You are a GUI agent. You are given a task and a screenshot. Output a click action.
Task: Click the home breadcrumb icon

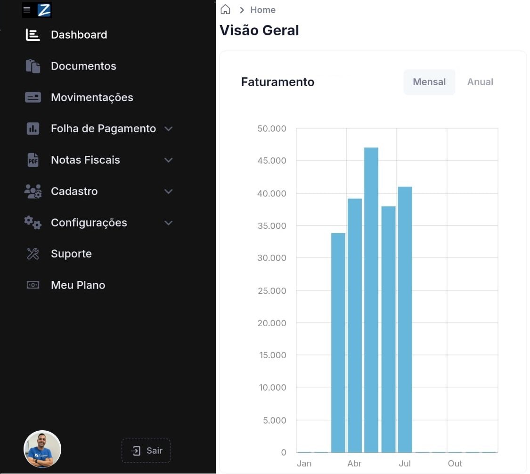[x=226, y=10]
